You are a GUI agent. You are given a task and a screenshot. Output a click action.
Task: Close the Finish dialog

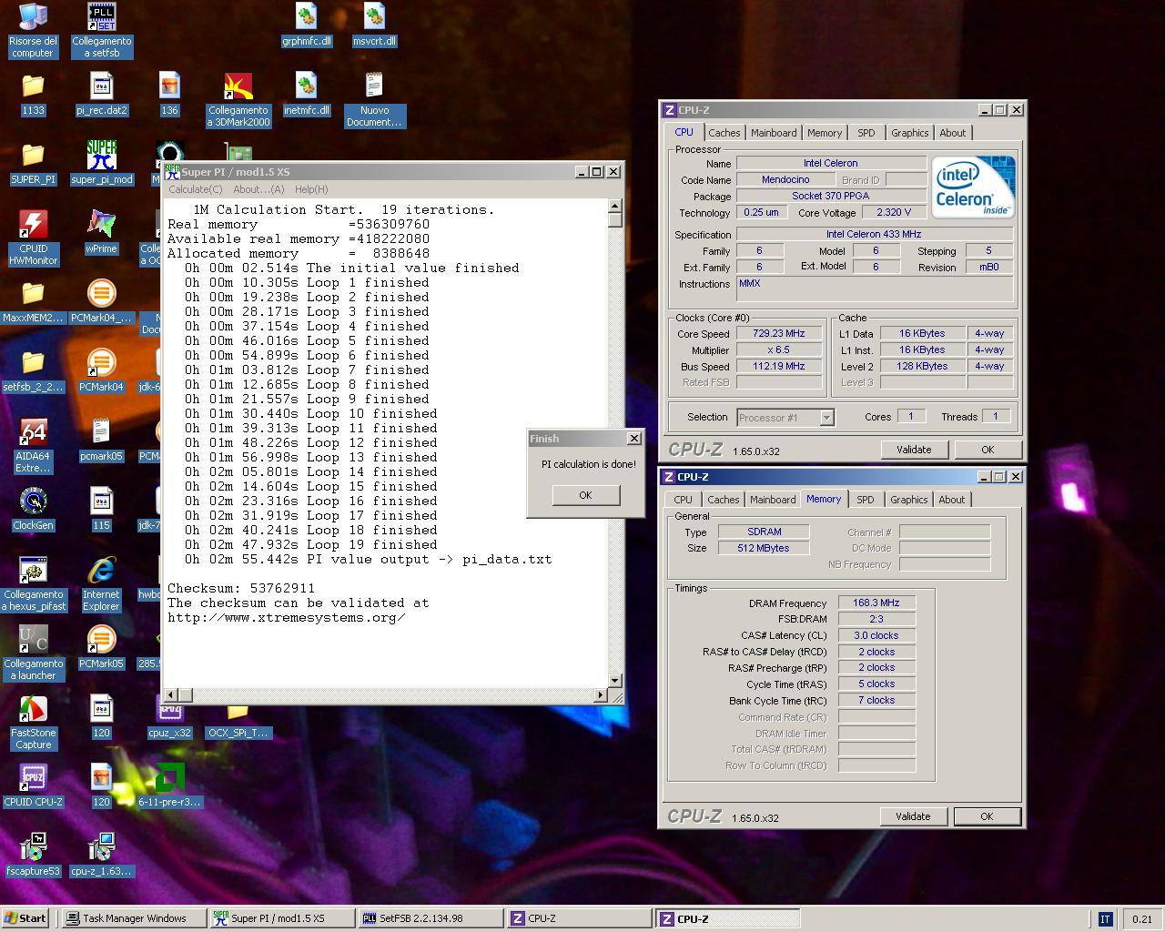[634, 439]
